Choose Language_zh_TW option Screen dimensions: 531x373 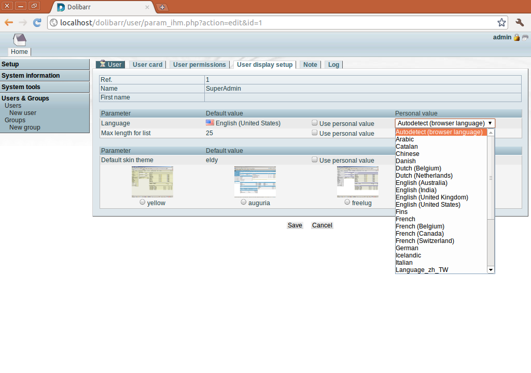click(x=441, y=270)
